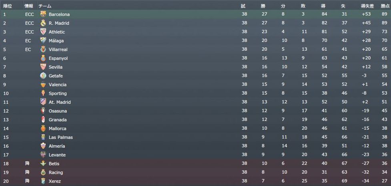Sort table by 得失差 column header
This screenshot has height=186, width=391.
click(367, 6)
